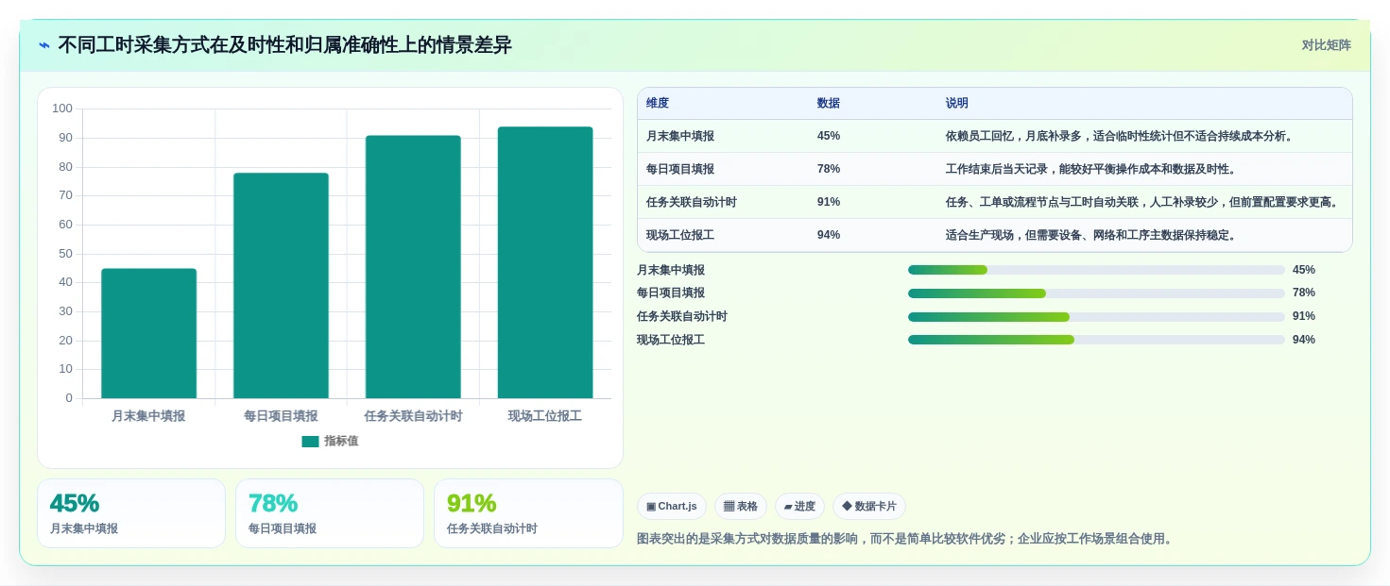Open the 91% 任务关联自动计时 data card
Image resolution: width=1390 pixels, height=586 pixels.
(528, 513)
